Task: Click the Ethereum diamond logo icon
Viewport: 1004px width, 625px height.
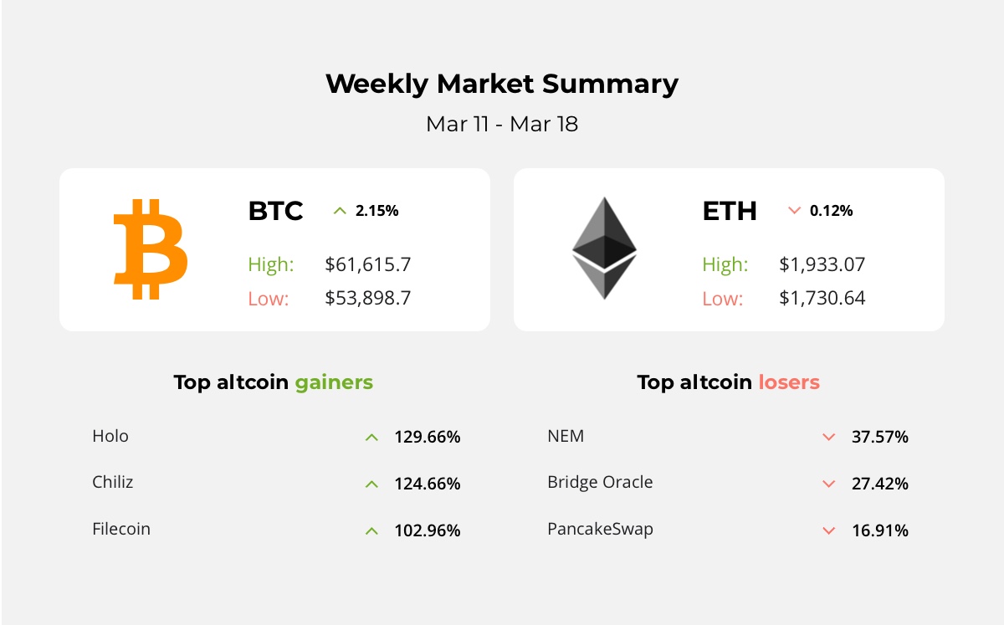Action: (x=604, y=248)
